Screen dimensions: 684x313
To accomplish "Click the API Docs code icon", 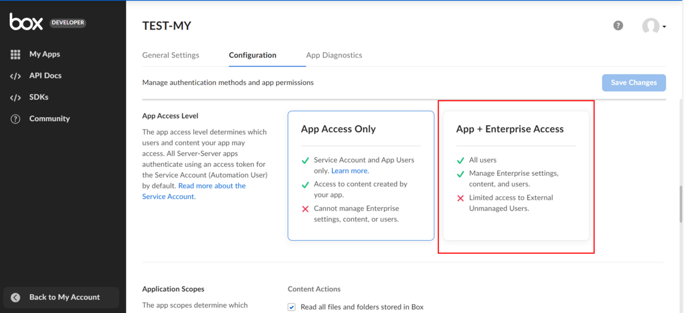I will pos(15,76).
